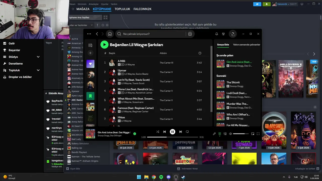Toggle Steam library sort arrow
322x181 pixels.
pos(98,25)
